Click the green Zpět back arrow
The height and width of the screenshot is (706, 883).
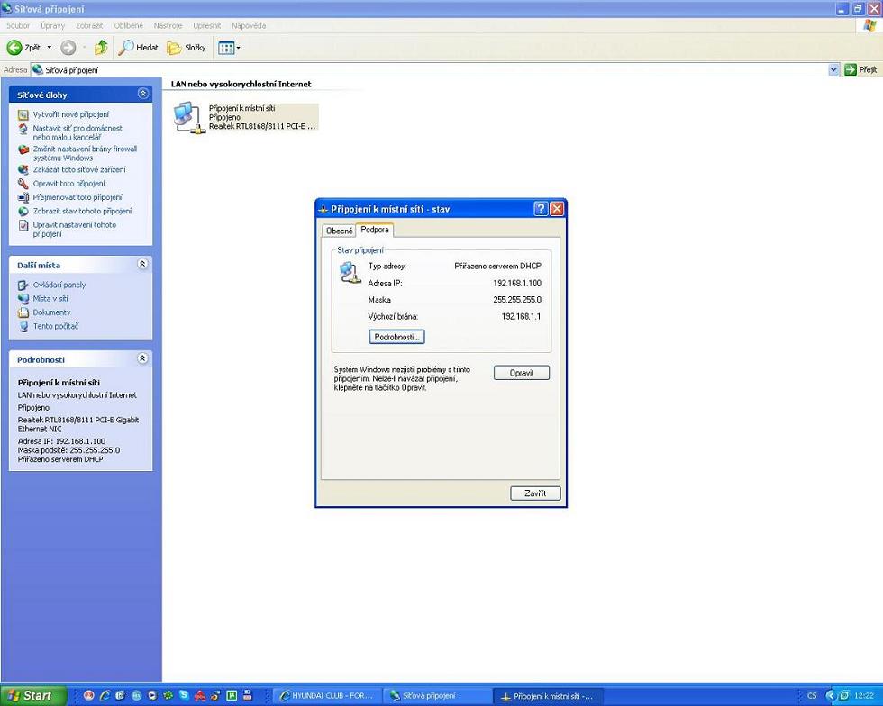point(14,48)
